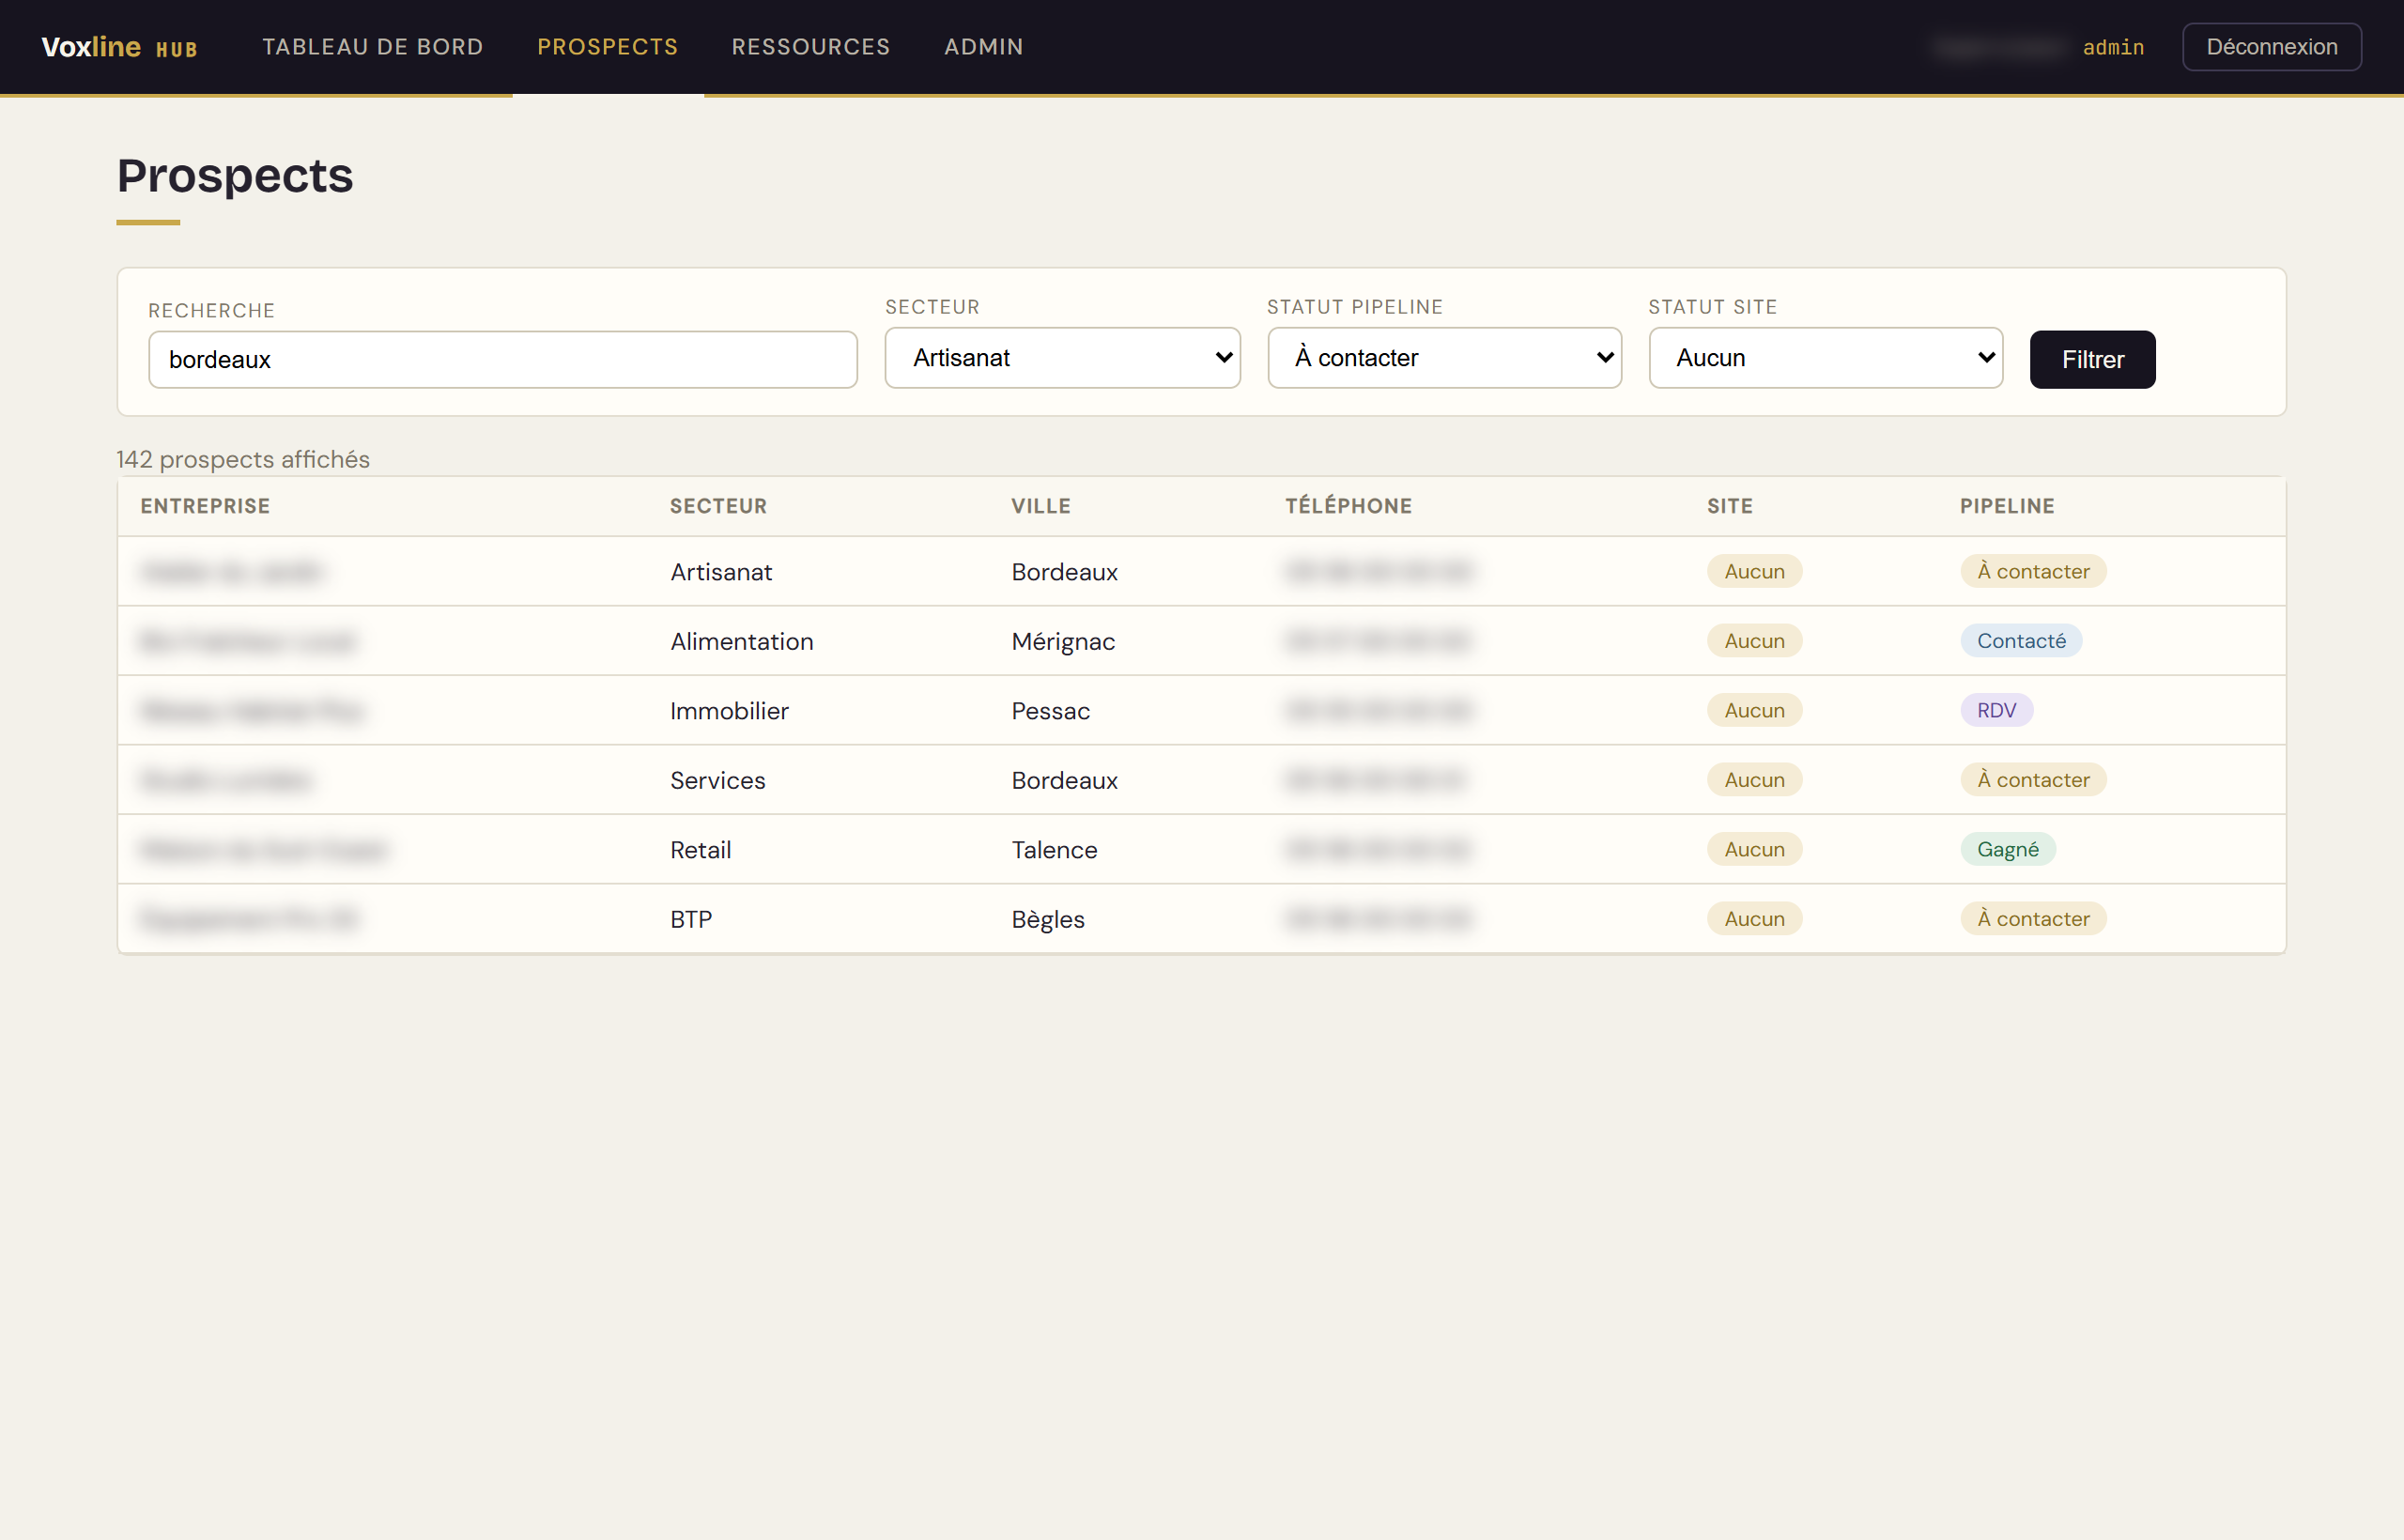Click the Gagné pipeline badge

tap(2007, 849)
